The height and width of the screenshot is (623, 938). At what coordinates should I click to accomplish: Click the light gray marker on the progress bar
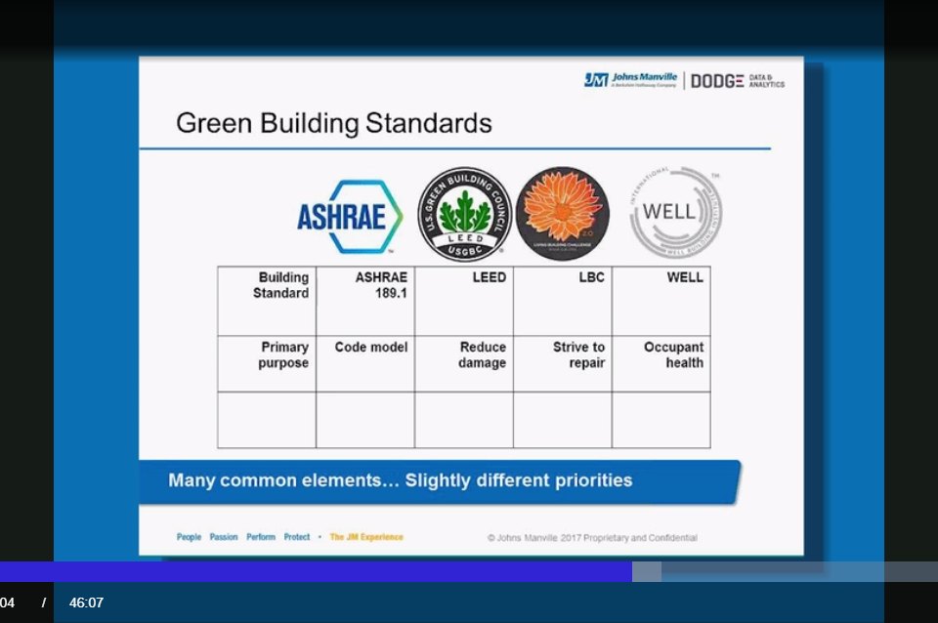pos(647,571)
